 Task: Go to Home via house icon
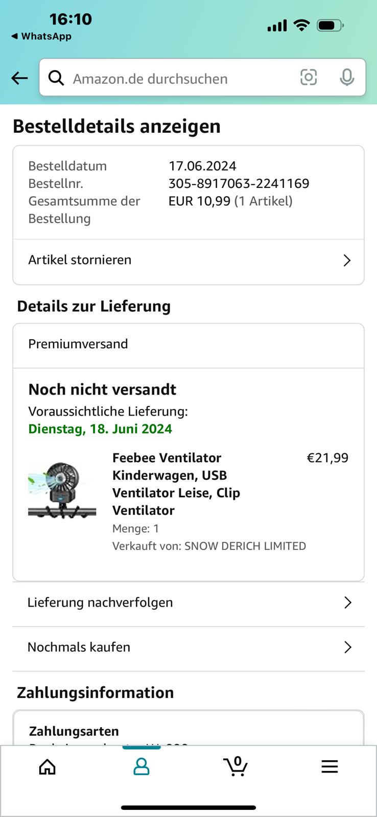48,766
